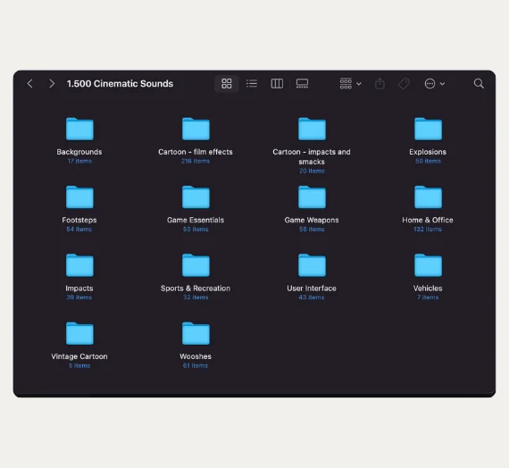
Task: Select the Sports & Recreation folder icon
Action: 196,265
